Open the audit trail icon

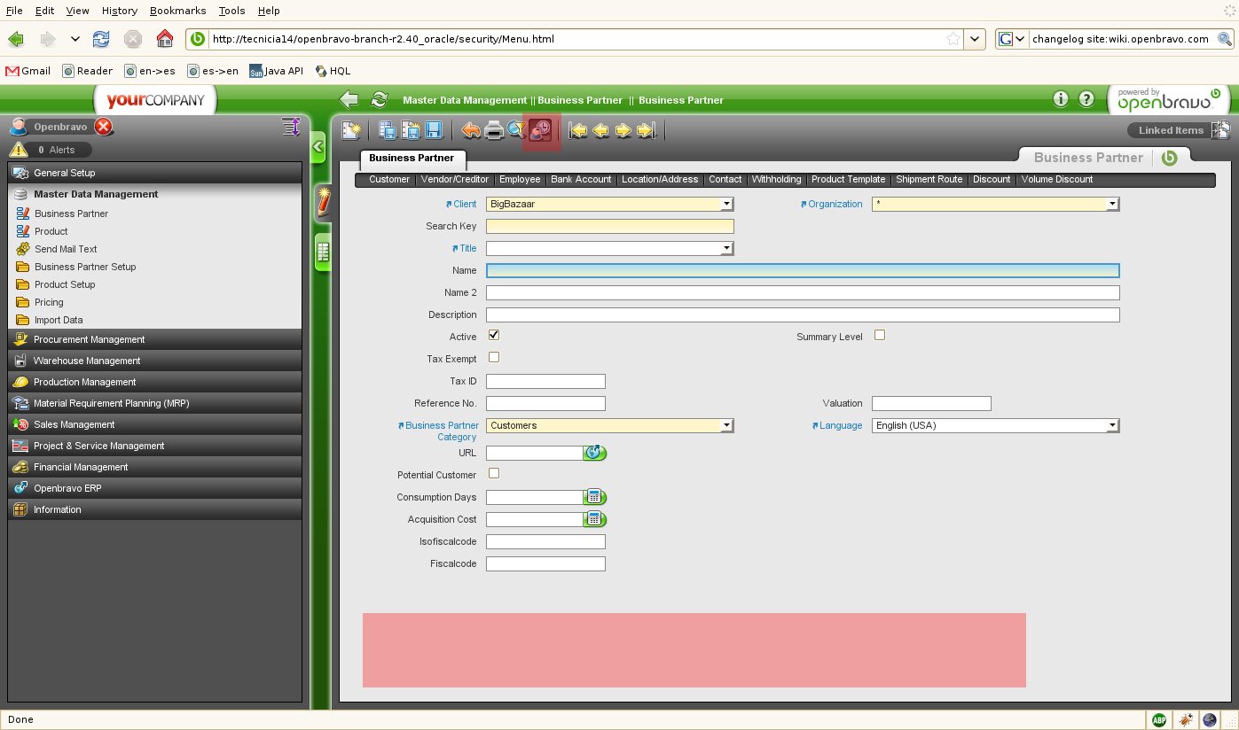(540, 131)
